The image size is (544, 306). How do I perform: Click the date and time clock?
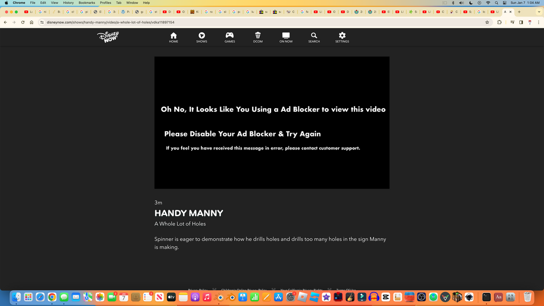(x=525, y=3)
